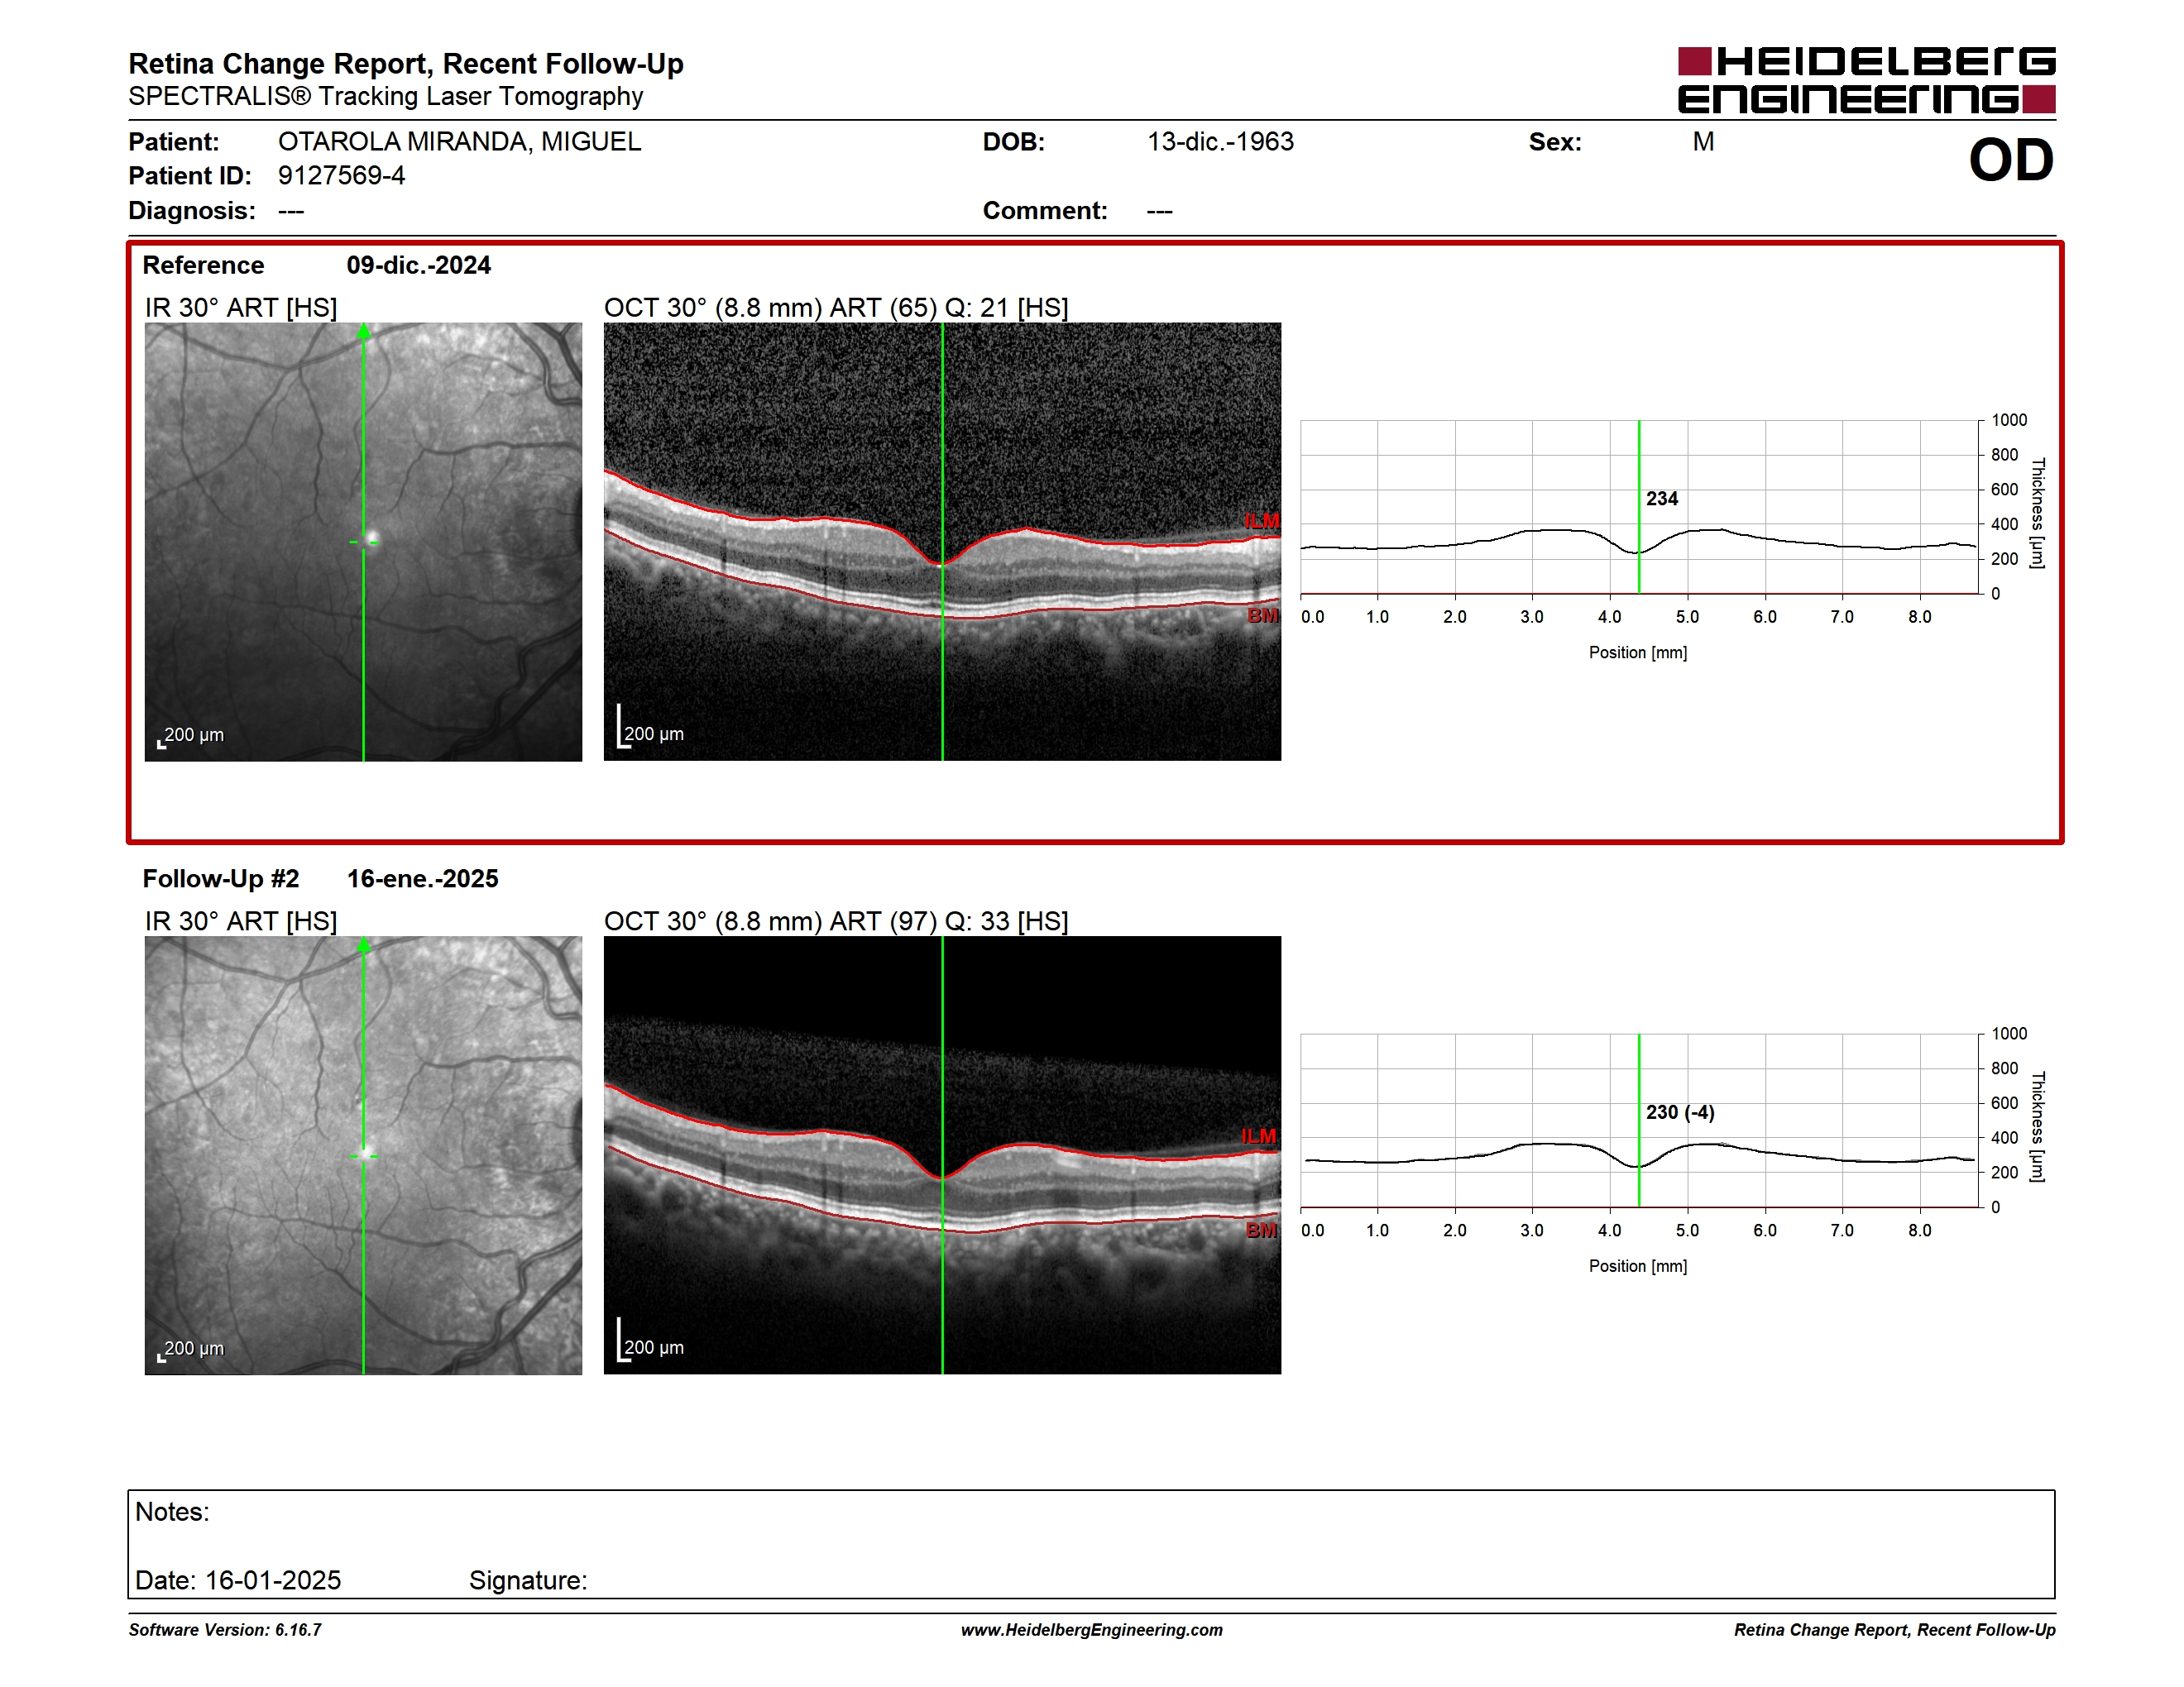Click the Comment label

(1045, 211)
